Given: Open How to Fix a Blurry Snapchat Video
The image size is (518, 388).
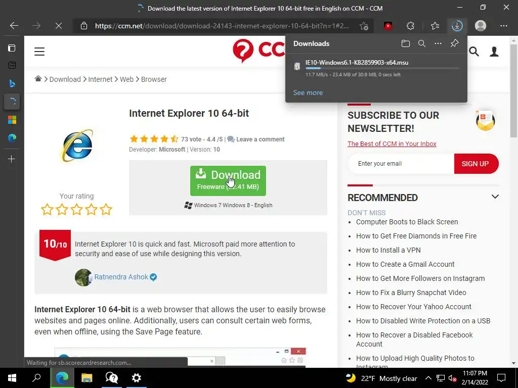Looking at the screenshot, I should [411, 293].
